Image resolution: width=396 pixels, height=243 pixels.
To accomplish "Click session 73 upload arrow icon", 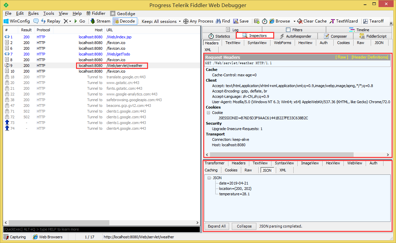I will 7,123.
